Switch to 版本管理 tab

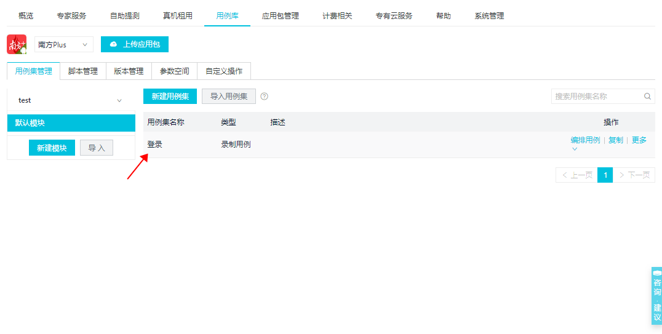tap(129, 71)
